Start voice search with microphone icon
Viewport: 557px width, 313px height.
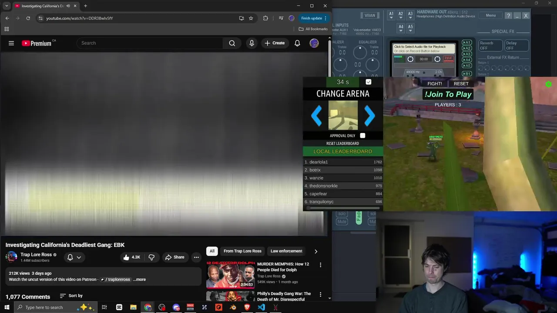pos(252,43)
